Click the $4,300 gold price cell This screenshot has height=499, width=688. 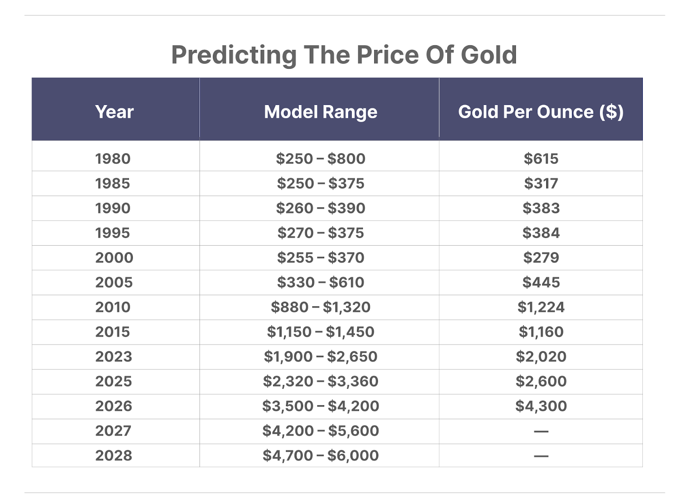point(541,406)
